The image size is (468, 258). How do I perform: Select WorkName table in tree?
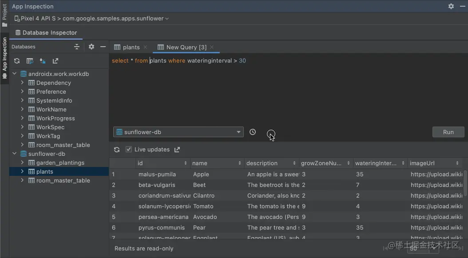(x=52, y=109)
